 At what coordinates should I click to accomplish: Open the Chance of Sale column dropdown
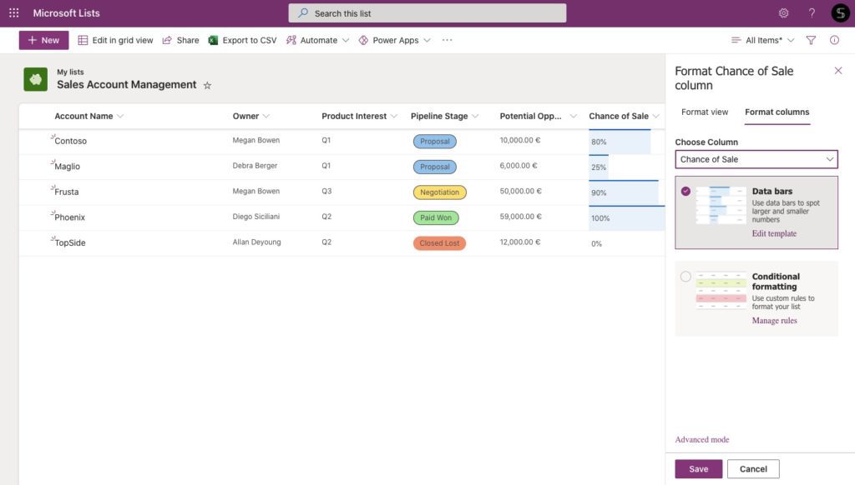pos(656,116)
